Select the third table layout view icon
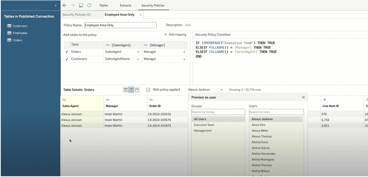Screen dimensions: 368x177 coord(137,90)
